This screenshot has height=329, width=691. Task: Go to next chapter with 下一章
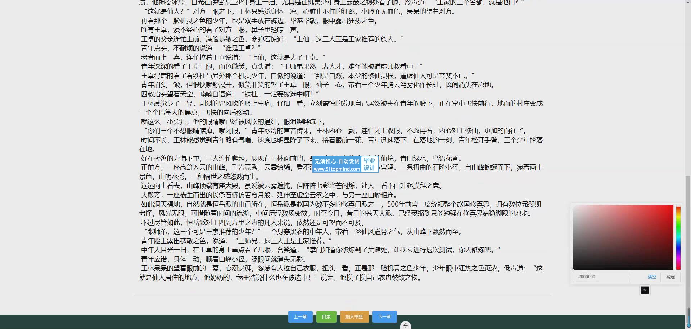pyautogui.click(x=384, y=316)
